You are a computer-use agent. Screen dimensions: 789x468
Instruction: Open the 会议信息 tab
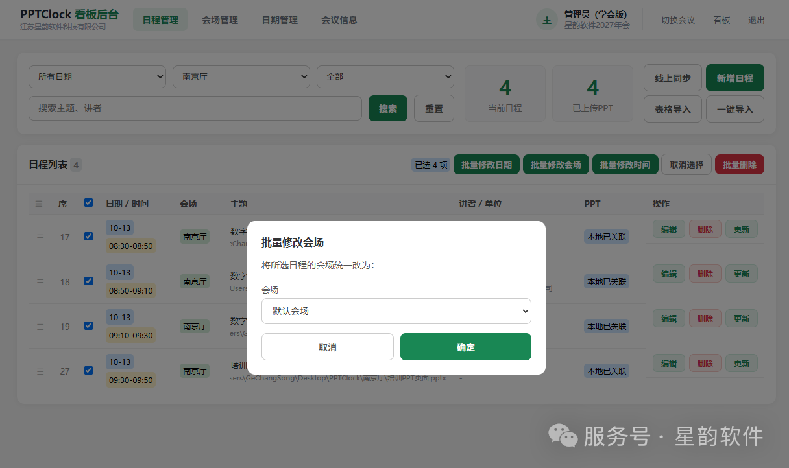tap(339, 20)
